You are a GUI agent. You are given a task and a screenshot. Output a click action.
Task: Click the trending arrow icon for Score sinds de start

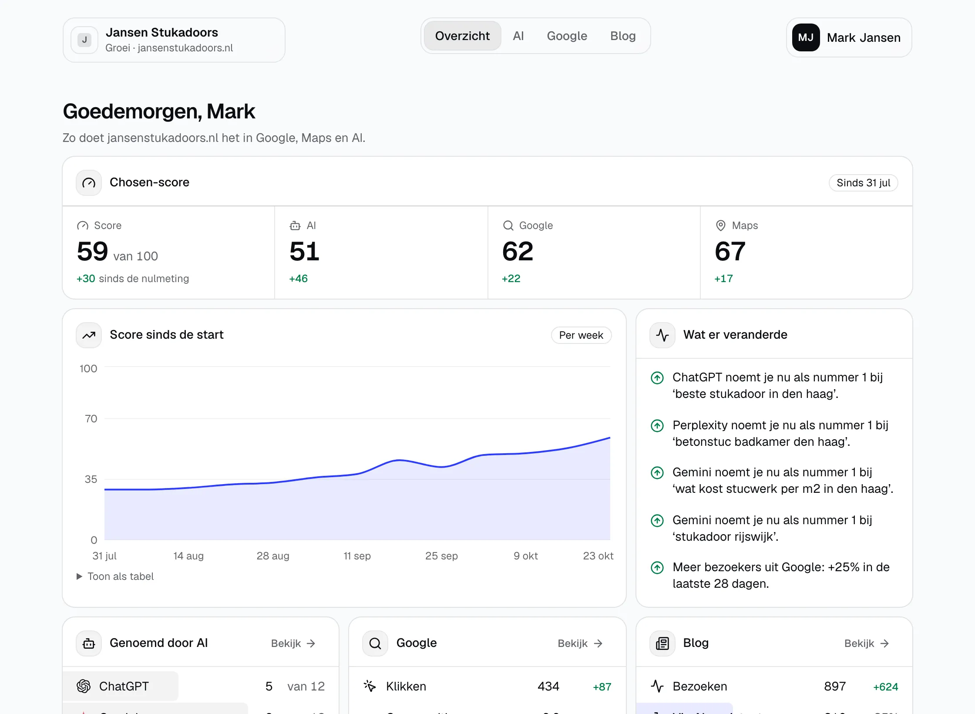coord(89,335)
